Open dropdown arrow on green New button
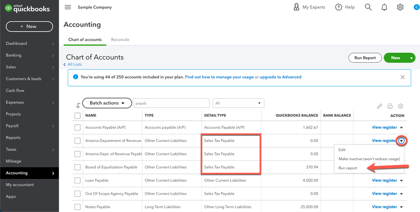The height and width of the screenshot is (212, 420). pyautogui.click(x=411, y=58)
